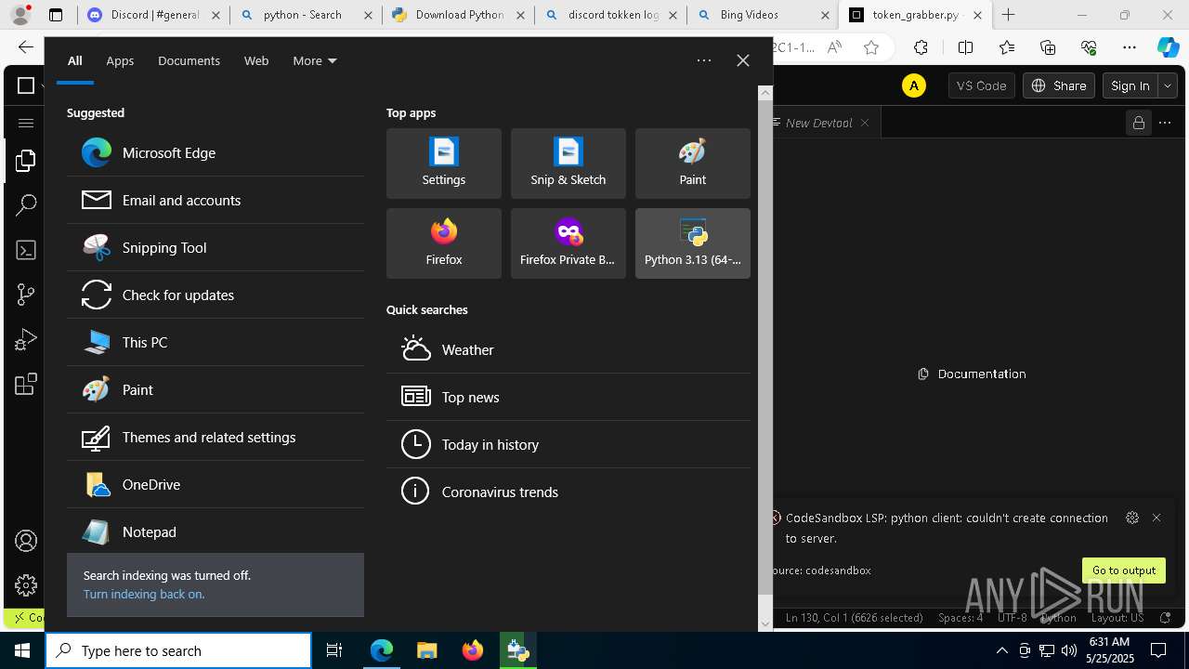Click Turn indexing back on link
The image size is (1189, 669).
pos(144,594)
